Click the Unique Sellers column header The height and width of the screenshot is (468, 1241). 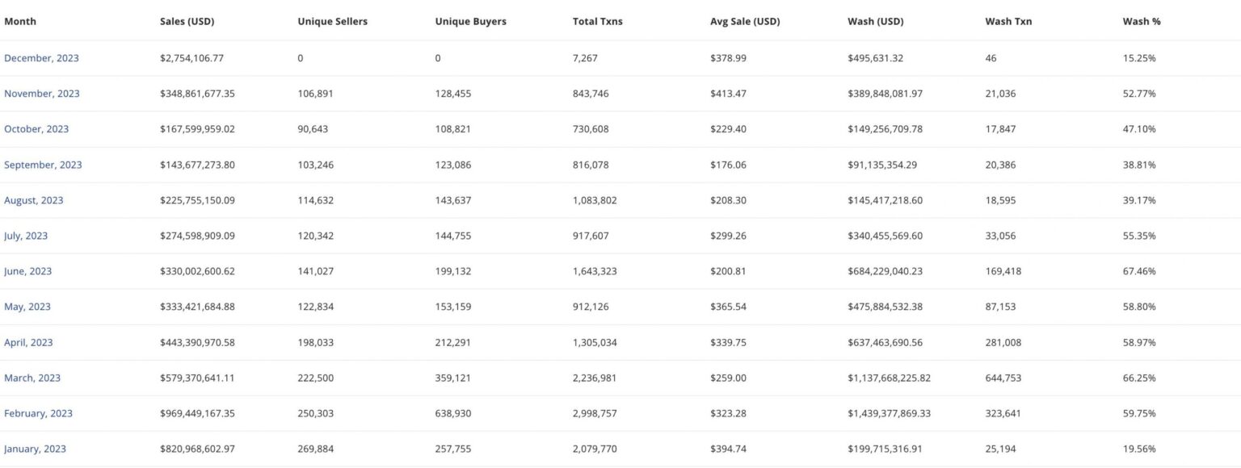[332, 21]
